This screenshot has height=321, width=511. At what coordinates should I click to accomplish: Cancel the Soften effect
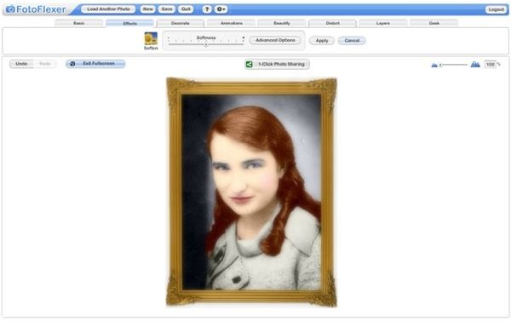pyautogui.click(x=352, y=41)
